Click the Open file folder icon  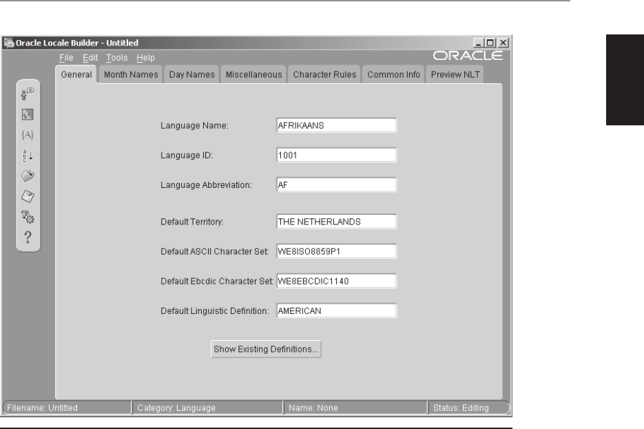pyautogui.click(x=28, y=176)
